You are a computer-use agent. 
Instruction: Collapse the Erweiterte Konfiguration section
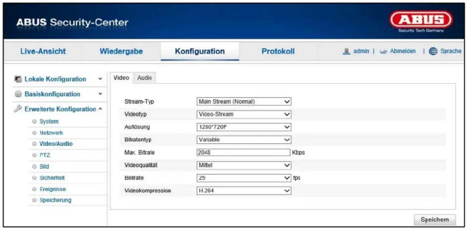tap(100, 109)
